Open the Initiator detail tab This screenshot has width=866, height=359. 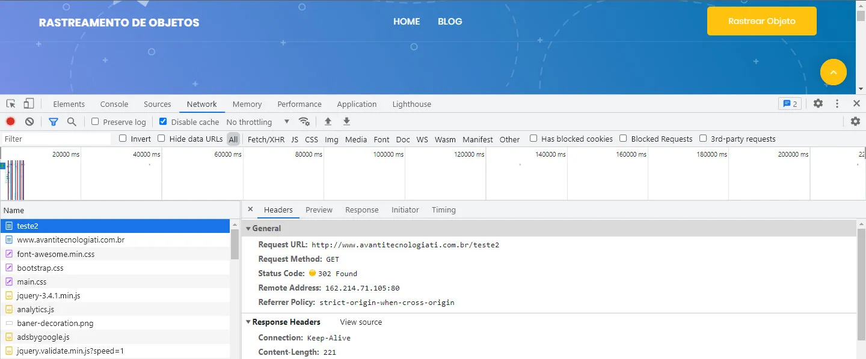[405, 210]
